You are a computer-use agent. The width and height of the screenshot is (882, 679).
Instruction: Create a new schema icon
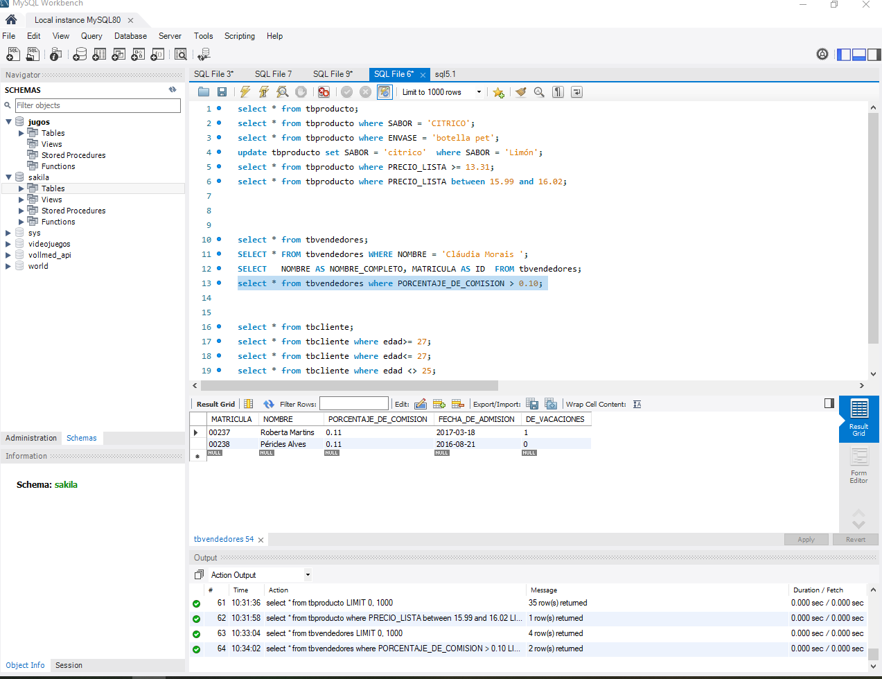(80, 54)
